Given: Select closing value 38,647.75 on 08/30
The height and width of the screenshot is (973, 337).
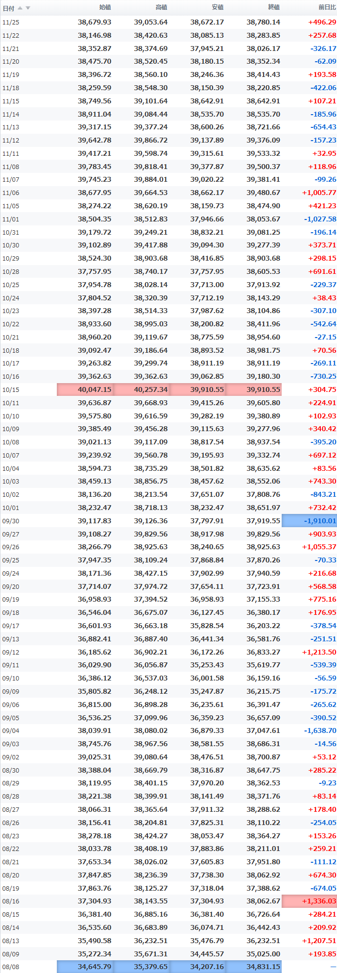Looking at the screenshot, I should [x=264, y=771].
